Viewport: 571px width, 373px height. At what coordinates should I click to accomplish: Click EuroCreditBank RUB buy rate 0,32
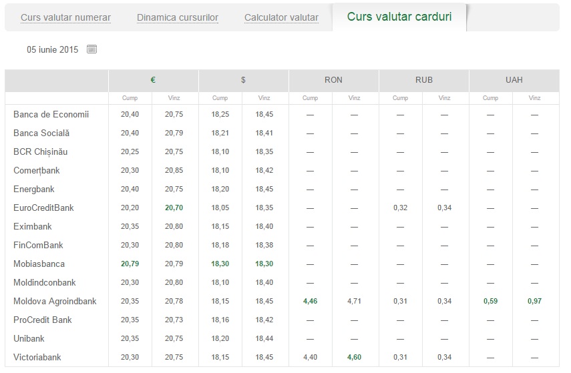pos(400,208)
